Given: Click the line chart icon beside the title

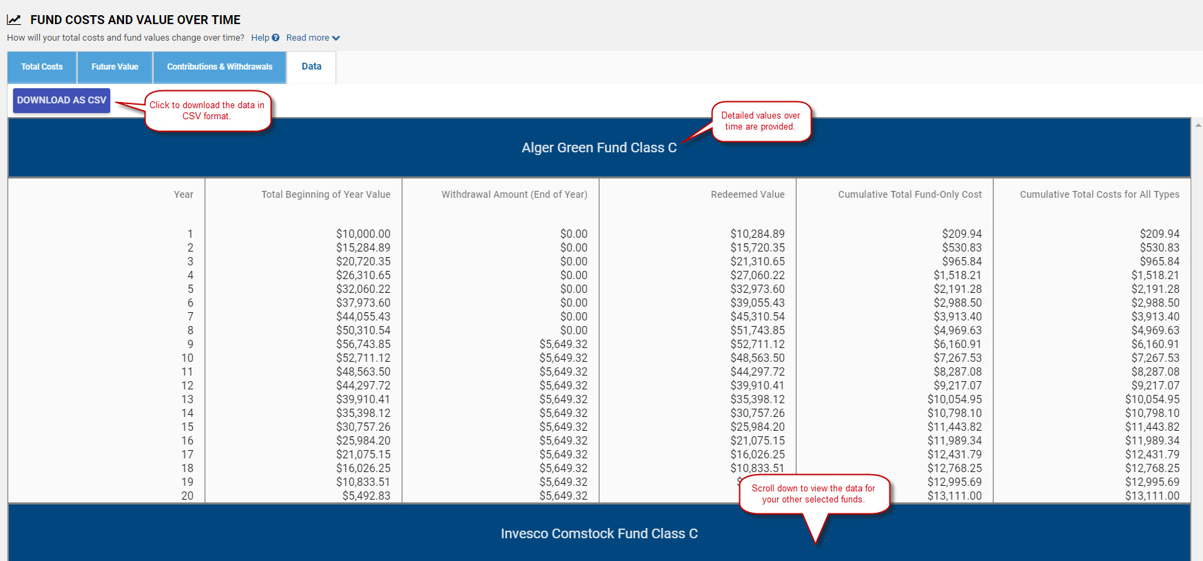Looking at the screenshot, I should pyautogui.click(x=14, y=20).
